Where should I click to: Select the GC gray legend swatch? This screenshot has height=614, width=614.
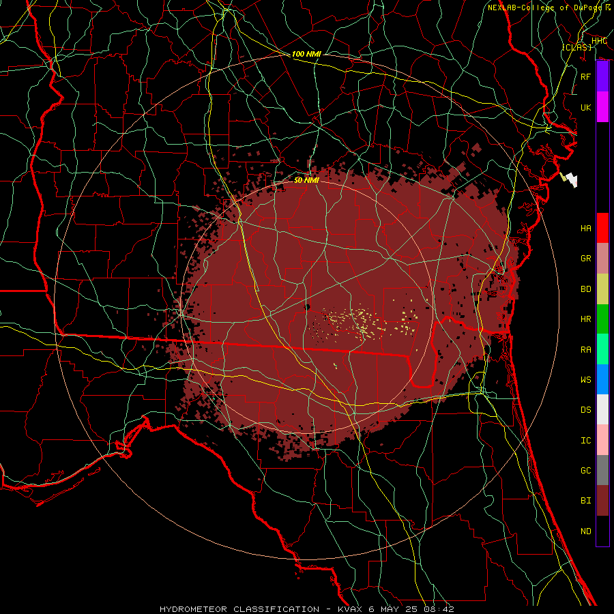602,470
